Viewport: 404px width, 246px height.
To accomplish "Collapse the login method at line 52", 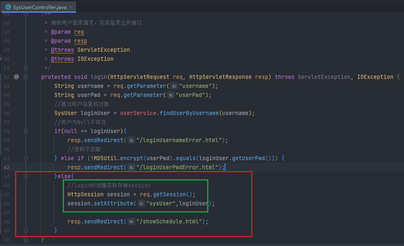I will click(x=26, y=77).
